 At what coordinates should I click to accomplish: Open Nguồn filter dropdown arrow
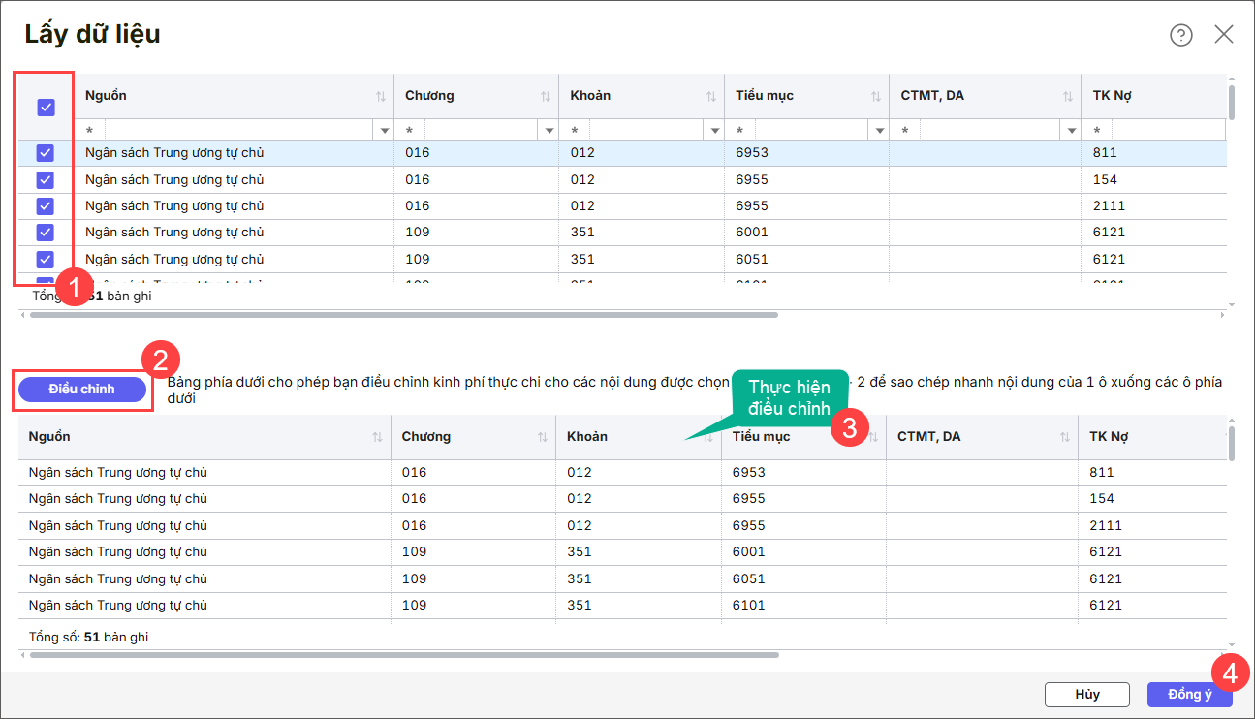(385, 130)
